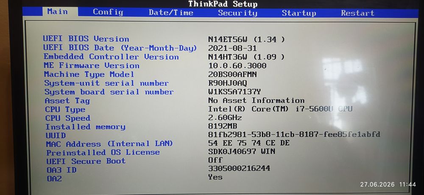424x195 pixels.
Task: Select the CPU Type label
Action: click(65, 110)
